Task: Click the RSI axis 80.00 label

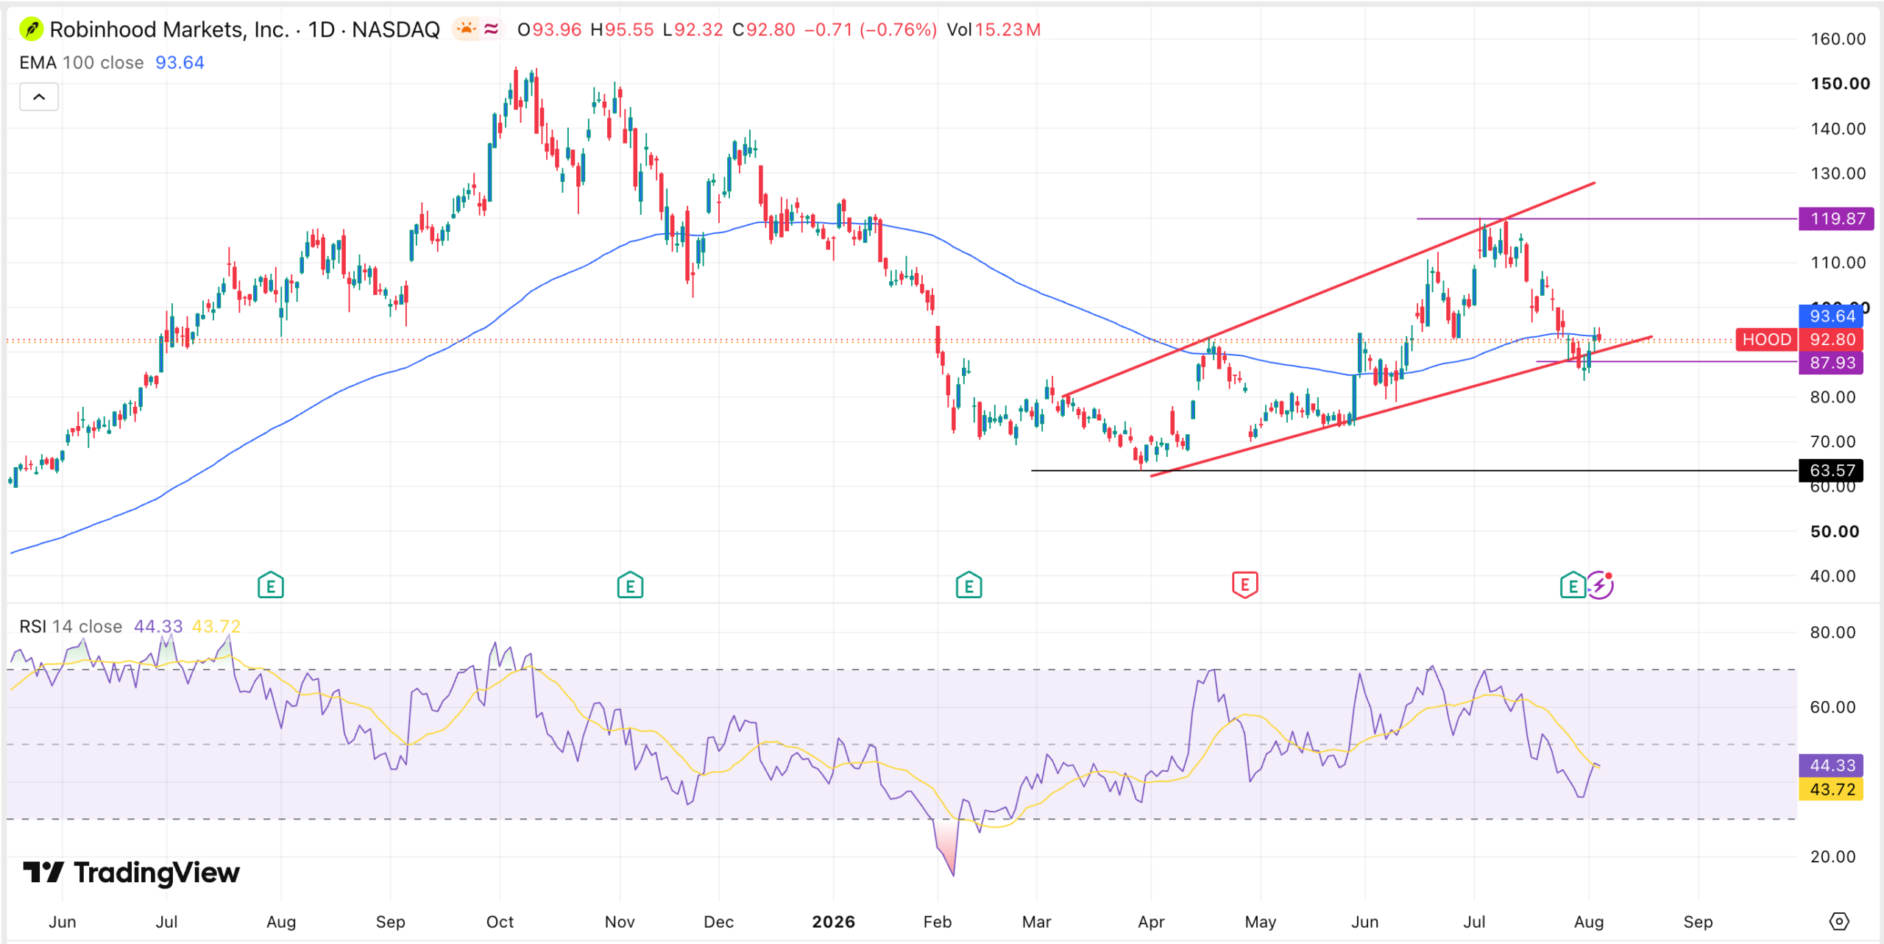Action: [1832, 633]
